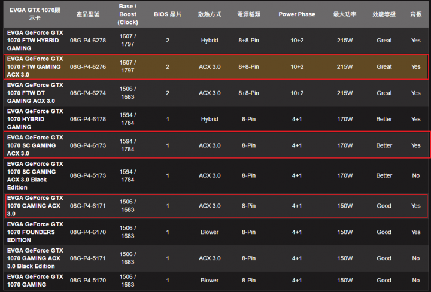This screenshot has width=431, height=292.
Task: Click model number '08G-P4-5171'
Action: click(88, 258)
